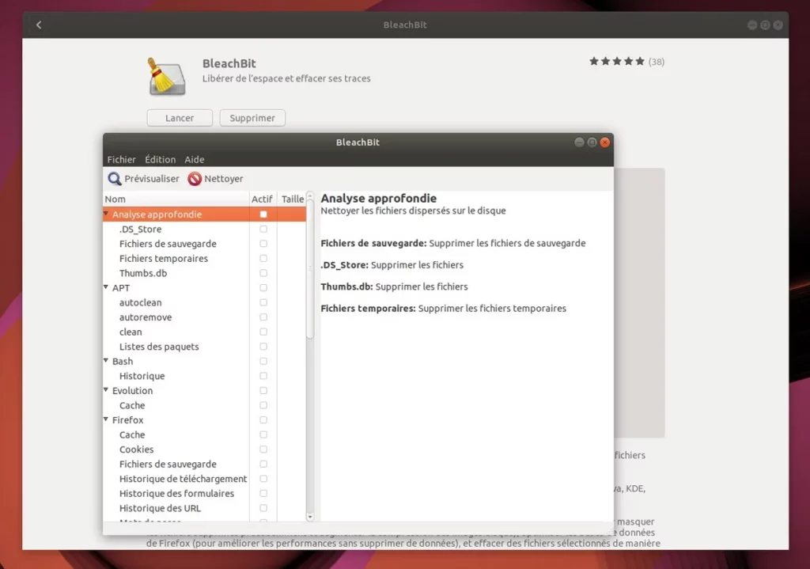Collapse the Bash tree group
The height and width of the screenshot is (569, 810).
pyautogui.click(x=106, y=361)
